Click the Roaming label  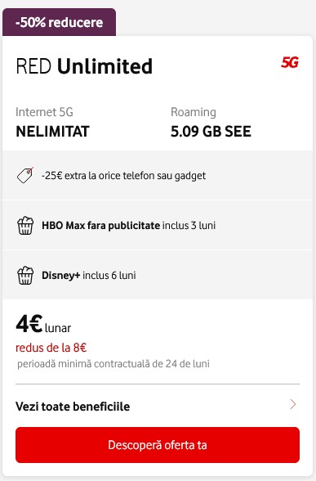[x=194, y=112]
